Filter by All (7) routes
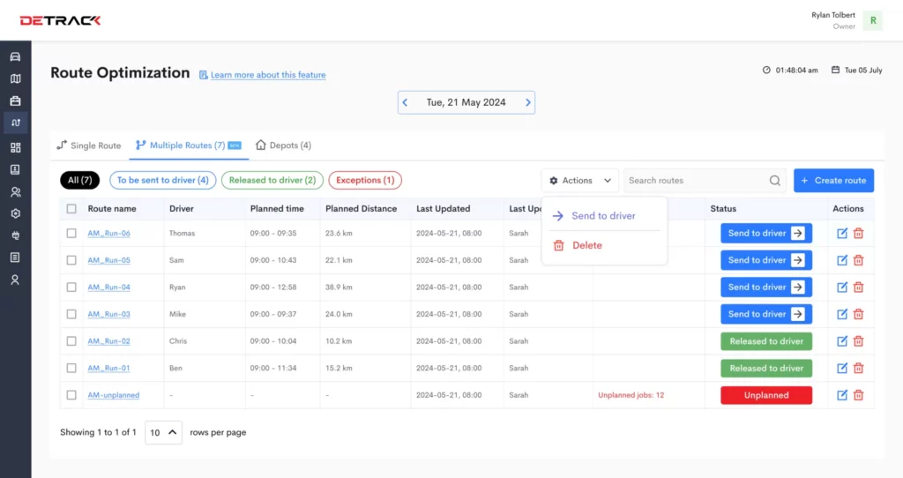 click(x=80, y=180)
